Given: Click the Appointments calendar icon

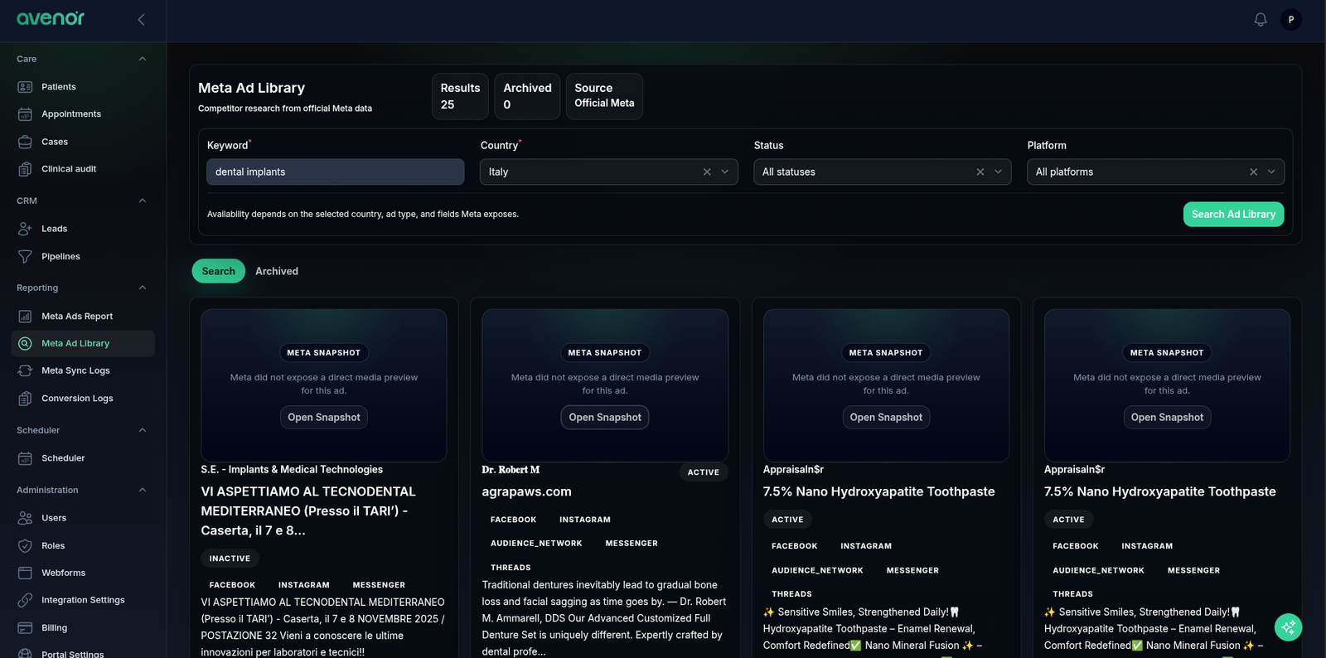Looking at the screenshot, I should click(x=25, y=114).
